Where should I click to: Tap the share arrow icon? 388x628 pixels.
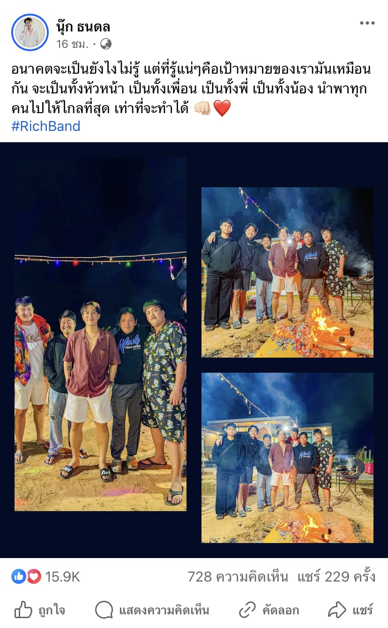[337, 610]
